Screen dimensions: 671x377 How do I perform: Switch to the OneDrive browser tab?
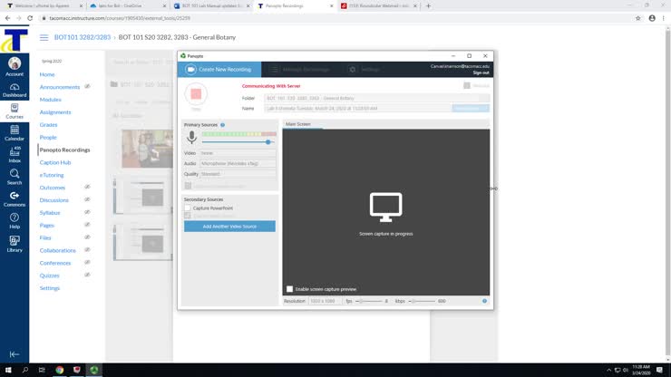127,6
